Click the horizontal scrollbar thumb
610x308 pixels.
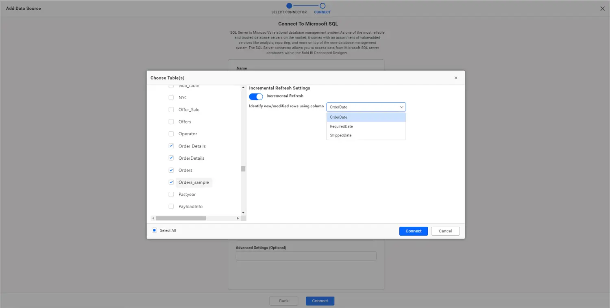point(181,218)
